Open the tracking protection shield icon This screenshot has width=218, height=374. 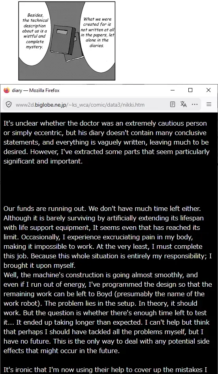point(9,105)
